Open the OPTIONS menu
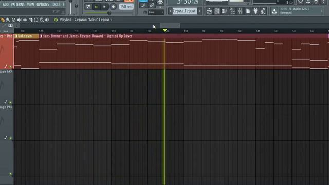329x185 pixels. click(x=43, y=5)
